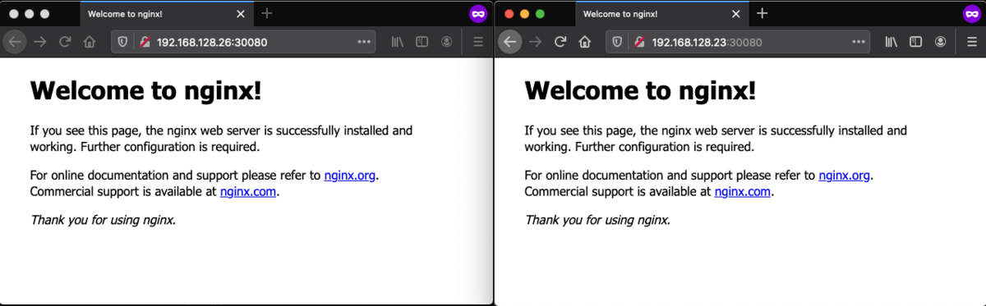
Task: Go Home in right Firefox window
Action: [585, 42]
